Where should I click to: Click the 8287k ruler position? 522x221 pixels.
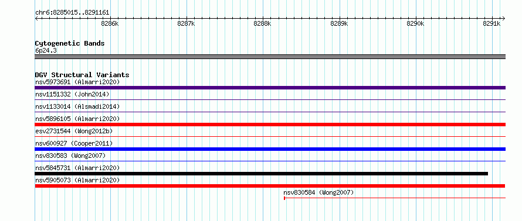point(187,23)
